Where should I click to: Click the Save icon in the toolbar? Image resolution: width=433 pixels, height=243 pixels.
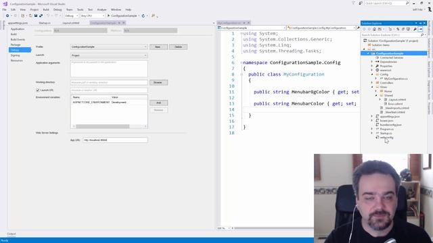click(36, 16)
